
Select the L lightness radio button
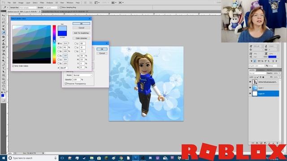click(75, 43)
